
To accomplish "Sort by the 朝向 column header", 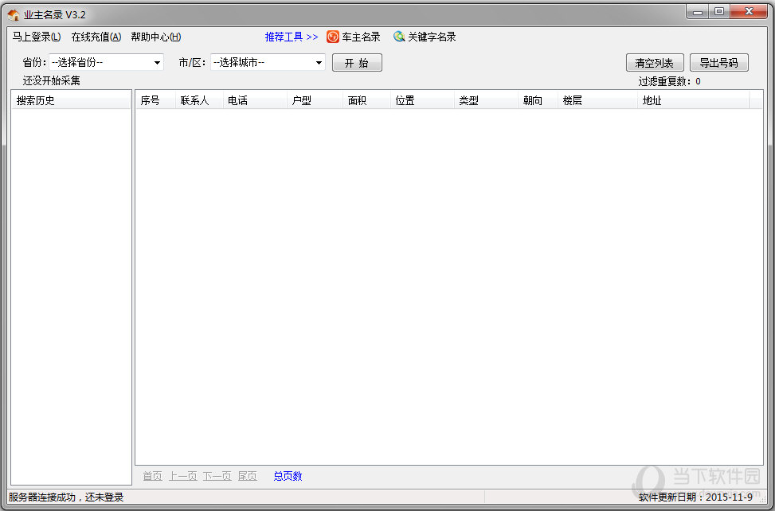I will (x=538, y=100).
